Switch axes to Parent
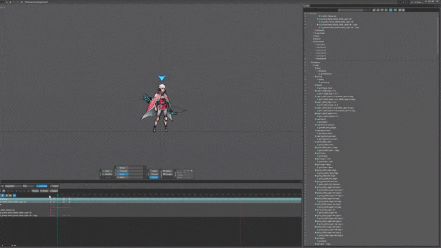Image resolution: width=441 pixels, height=248 pixels. (154, 174)
